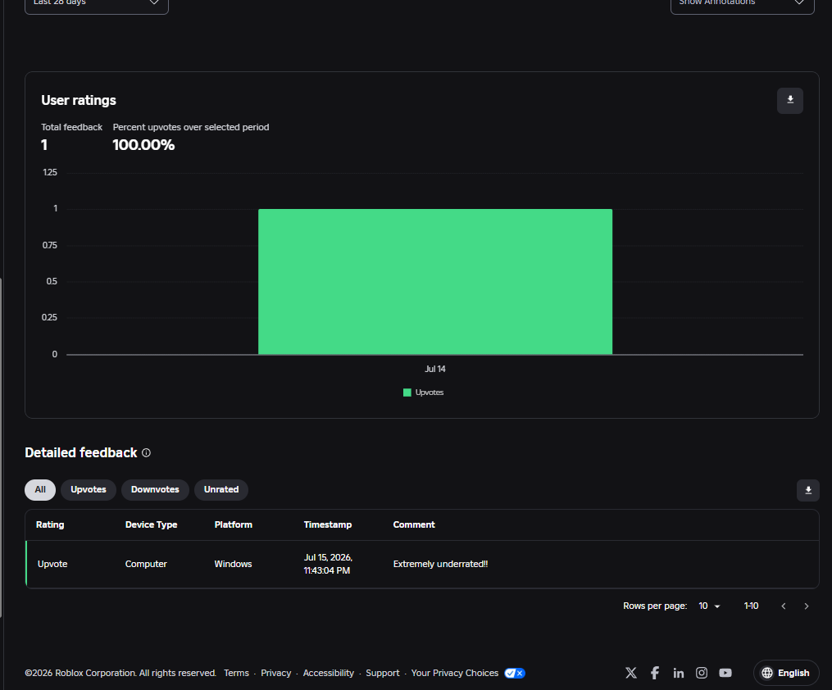Toggle the Upvotes legend series
The height and width of the screenshot is (690, 832).
424,393
